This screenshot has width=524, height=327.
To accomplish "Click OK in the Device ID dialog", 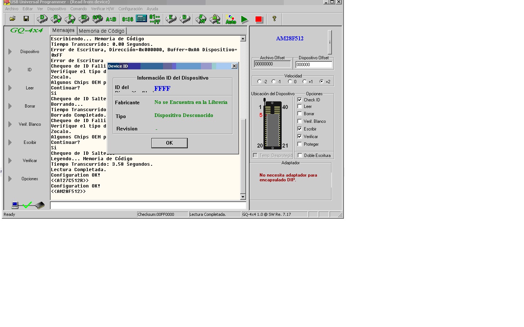I will (x=169, y=143).
